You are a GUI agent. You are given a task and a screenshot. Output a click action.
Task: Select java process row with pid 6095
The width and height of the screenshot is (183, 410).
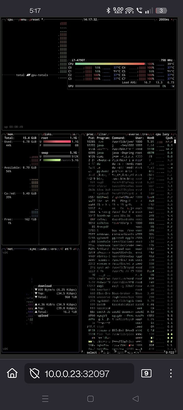coord(130,153)
